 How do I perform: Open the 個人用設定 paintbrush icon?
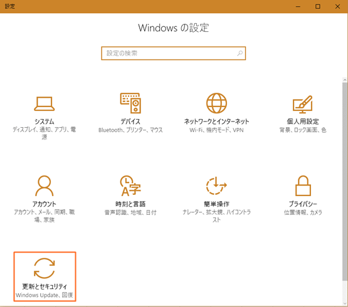(303, 104)
